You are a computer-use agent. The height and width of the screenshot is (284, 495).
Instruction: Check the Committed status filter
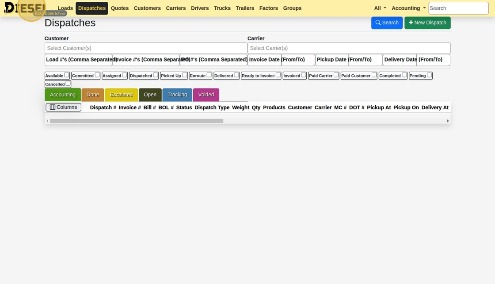point(97,75)
